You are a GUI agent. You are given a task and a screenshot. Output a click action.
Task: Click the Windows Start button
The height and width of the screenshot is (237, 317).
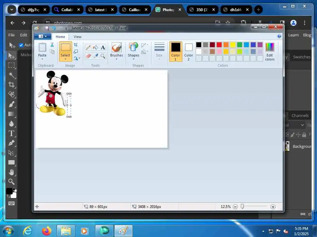pos(8,231)
